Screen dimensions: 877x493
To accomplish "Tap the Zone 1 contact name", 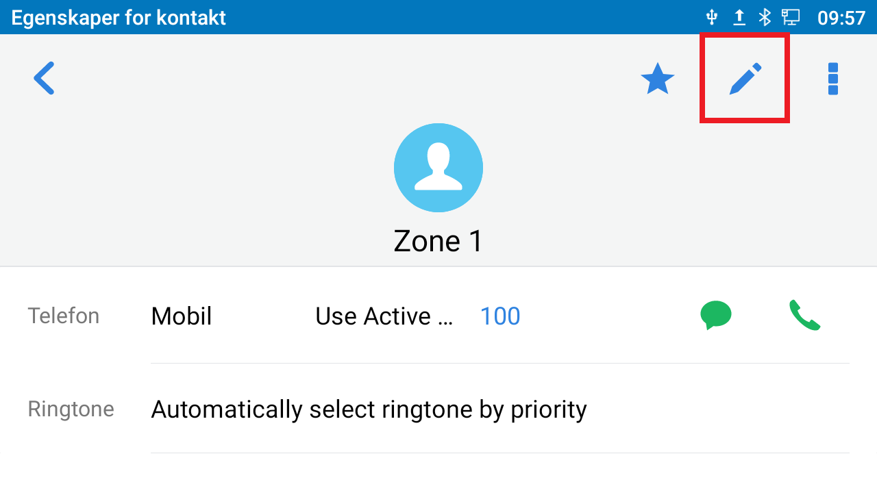I will 438,241.
